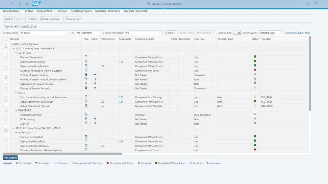328x184 pixels.
Task: Click the Visible Lines input field
Action: (236, 33)
